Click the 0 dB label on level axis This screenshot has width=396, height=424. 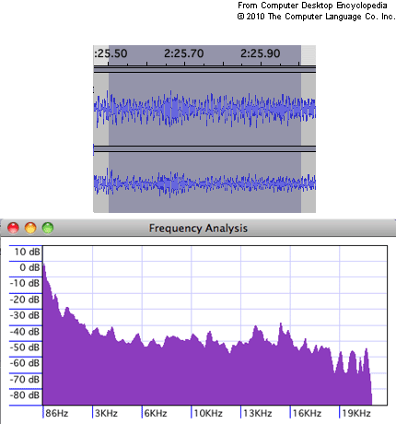tap(29, 267)
